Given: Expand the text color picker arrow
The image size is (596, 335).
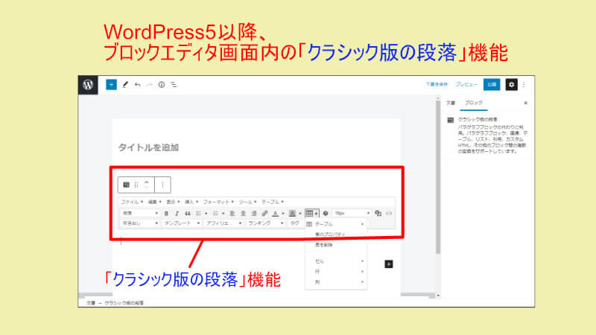Looking at the screenshot, I should 283,214.
